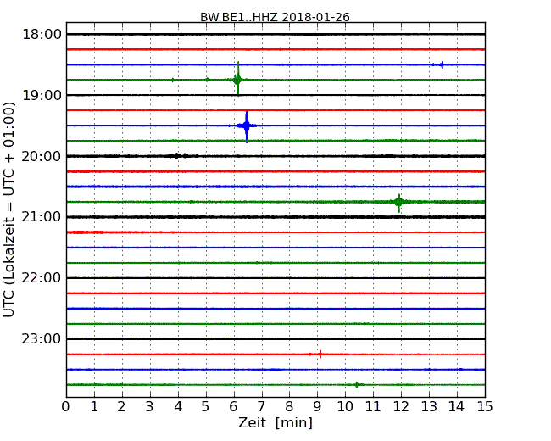The image size is (551, 441).
Task: Click x-axis tick label 0
Action: click(x=66, y=407)
